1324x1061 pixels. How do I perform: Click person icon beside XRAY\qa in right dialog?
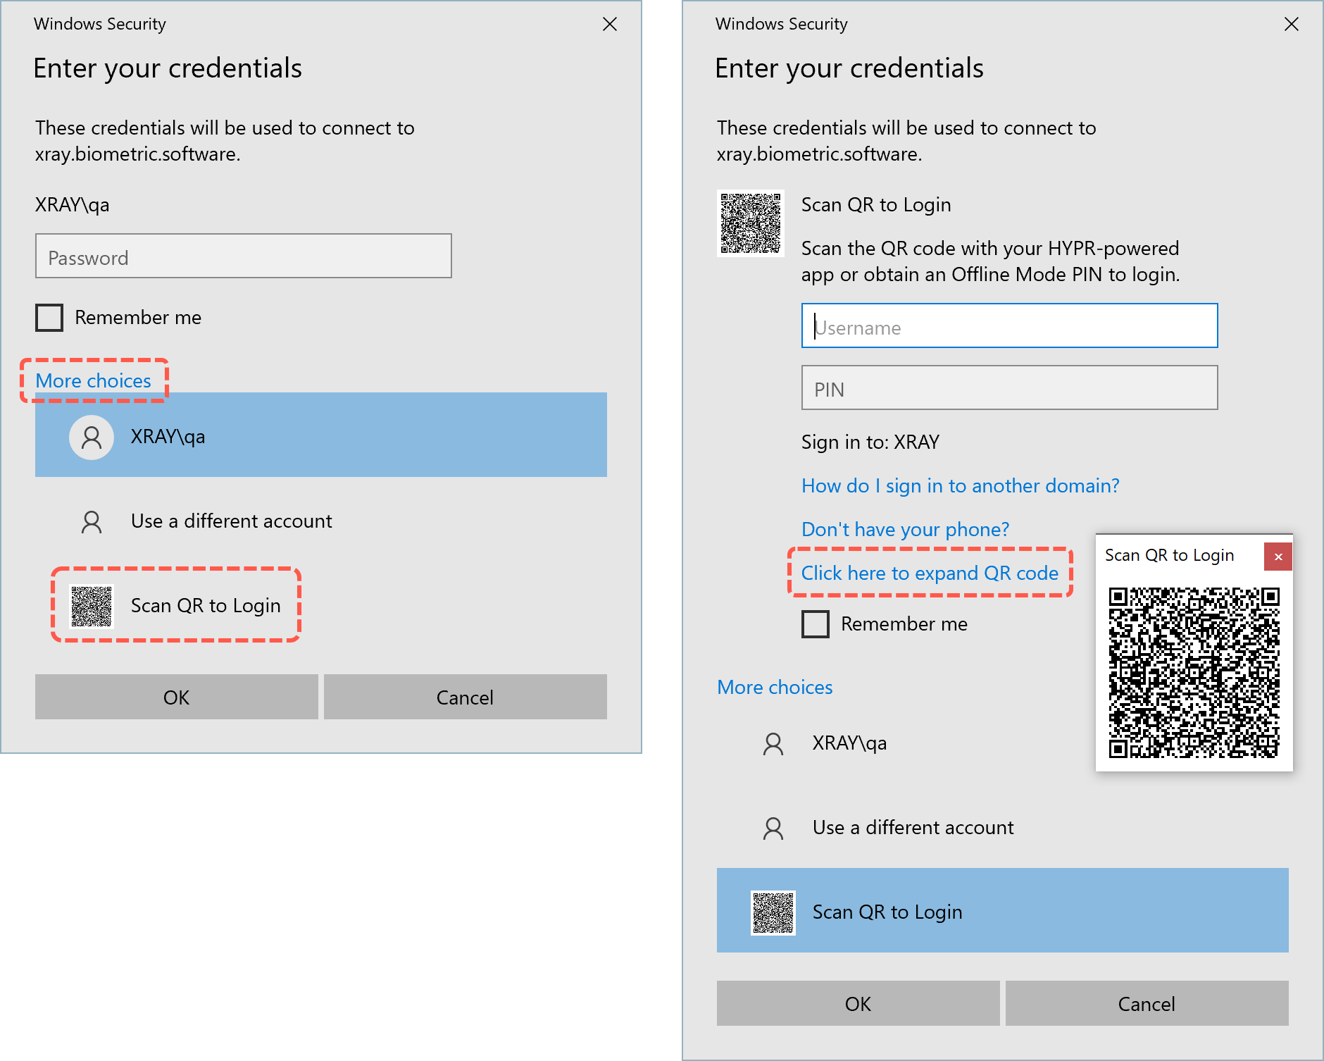(x=773, y=744)
